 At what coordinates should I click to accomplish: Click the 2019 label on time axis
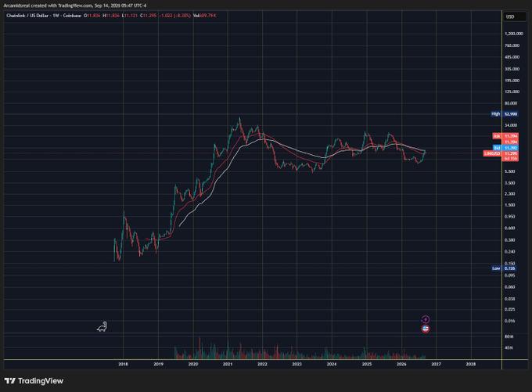159,364
